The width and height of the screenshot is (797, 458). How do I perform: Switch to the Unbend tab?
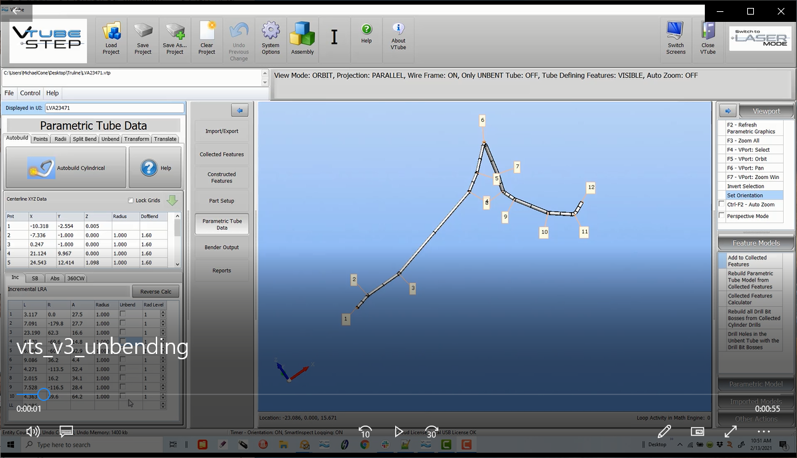tap(110, 139)
